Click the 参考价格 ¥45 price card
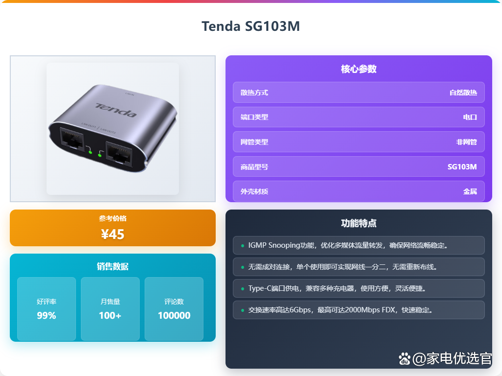502x376 pixels. pos(113,228)
